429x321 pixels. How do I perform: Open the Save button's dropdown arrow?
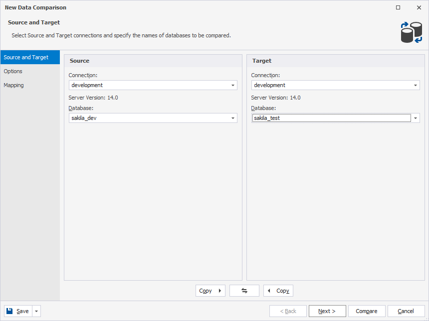pyautogui.click(x=35, y=311)
